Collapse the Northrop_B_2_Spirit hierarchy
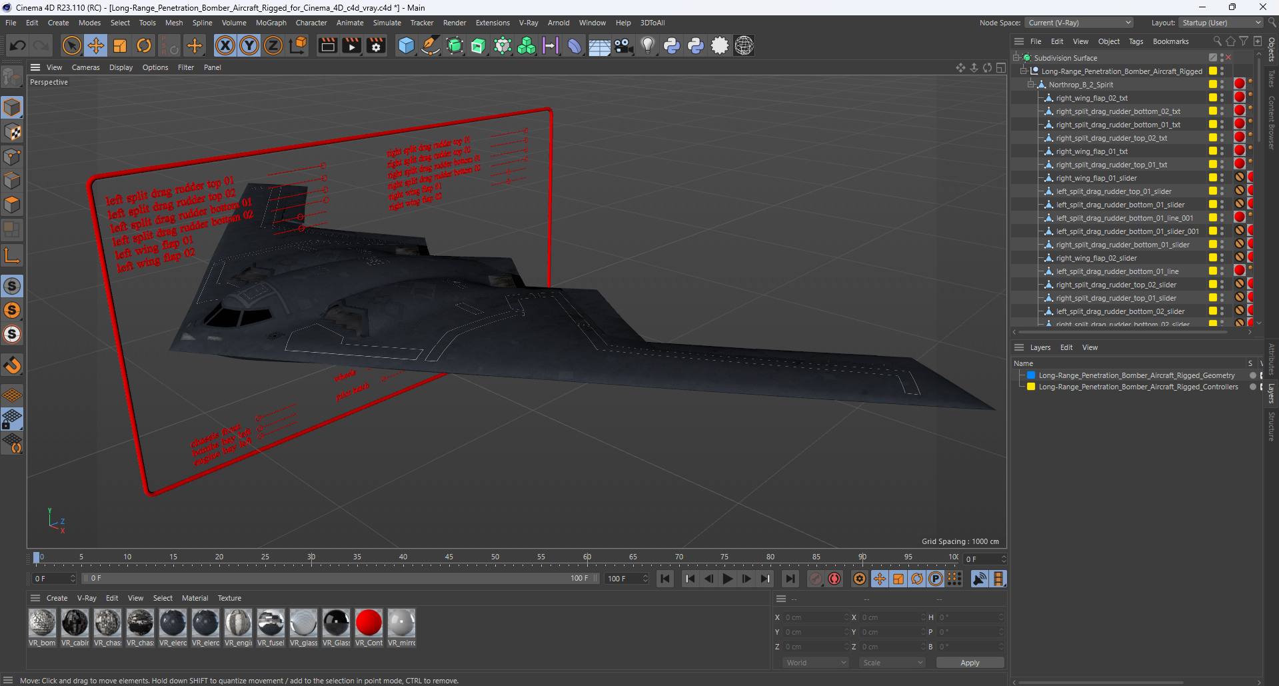The image size is (1279, 686). click(1031, 85)
